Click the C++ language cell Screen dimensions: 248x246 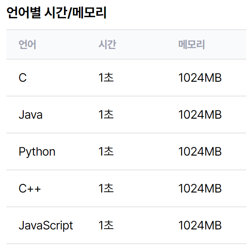tap(30, 188)
